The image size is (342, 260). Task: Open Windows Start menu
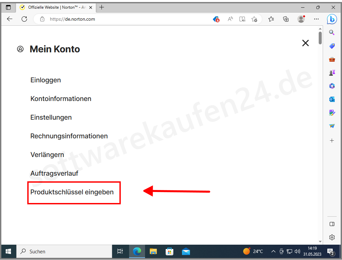coord(8,251)
